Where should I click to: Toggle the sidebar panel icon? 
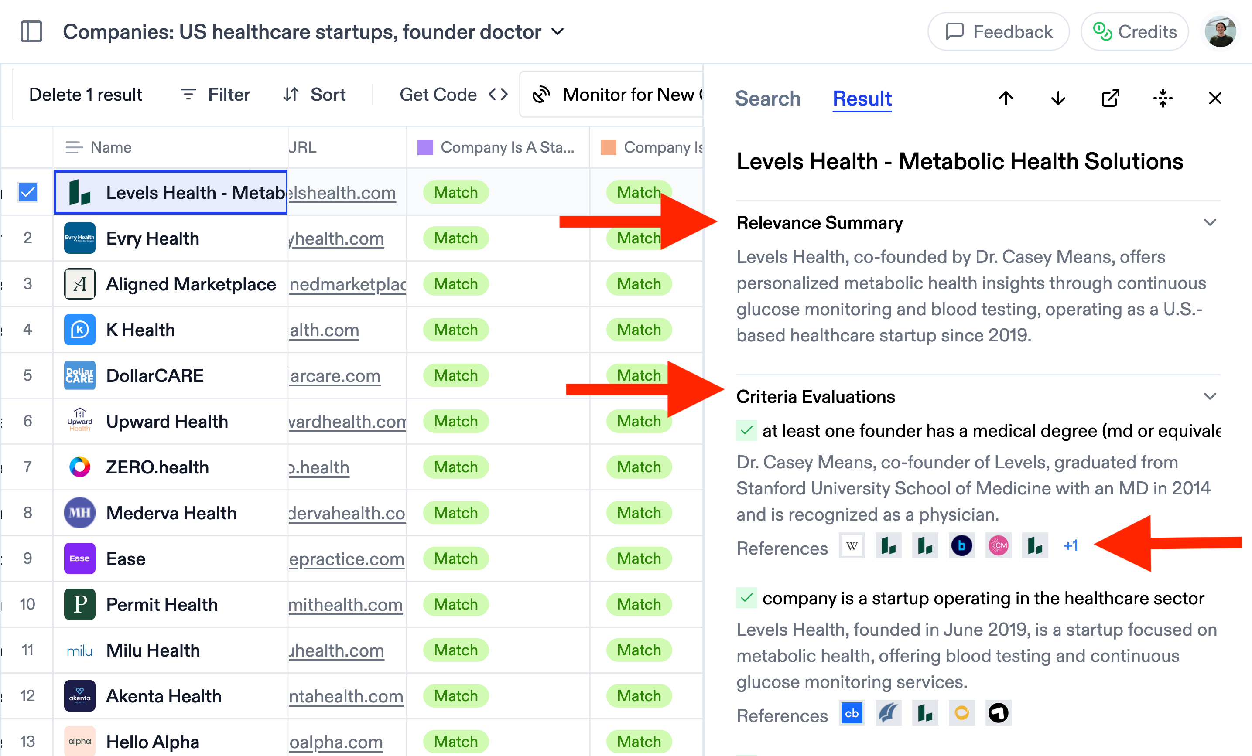click(x=31, y=31)
